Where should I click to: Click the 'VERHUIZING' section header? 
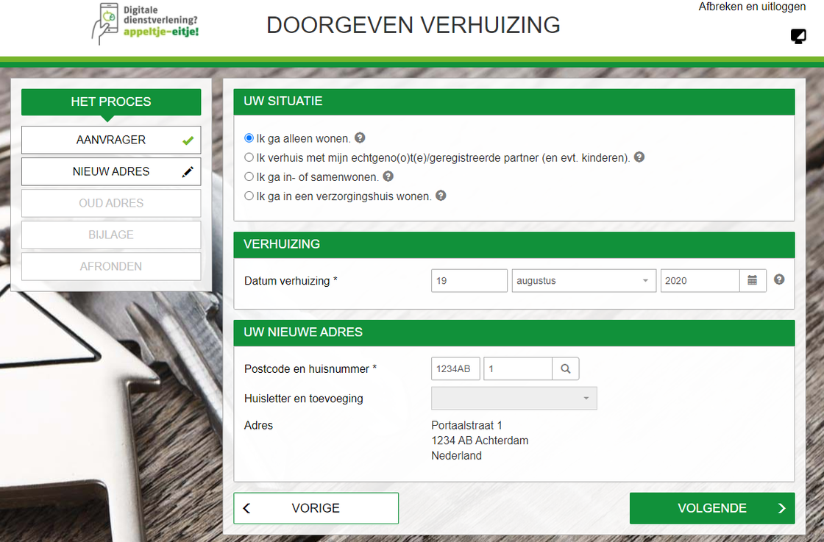point(514,244)
